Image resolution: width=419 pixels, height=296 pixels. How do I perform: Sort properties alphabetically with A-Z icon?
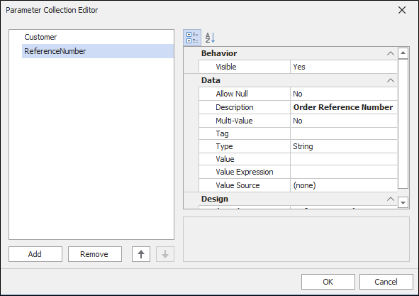pyautogui.click(x=210, y=38)
